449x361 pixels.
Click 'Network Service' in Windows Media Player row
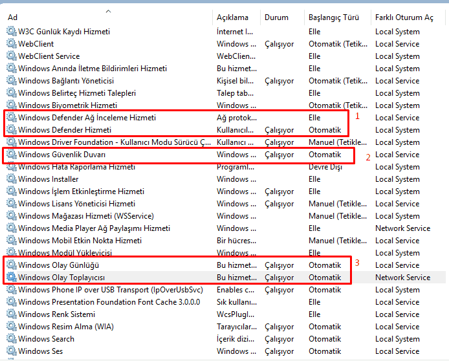402,228
